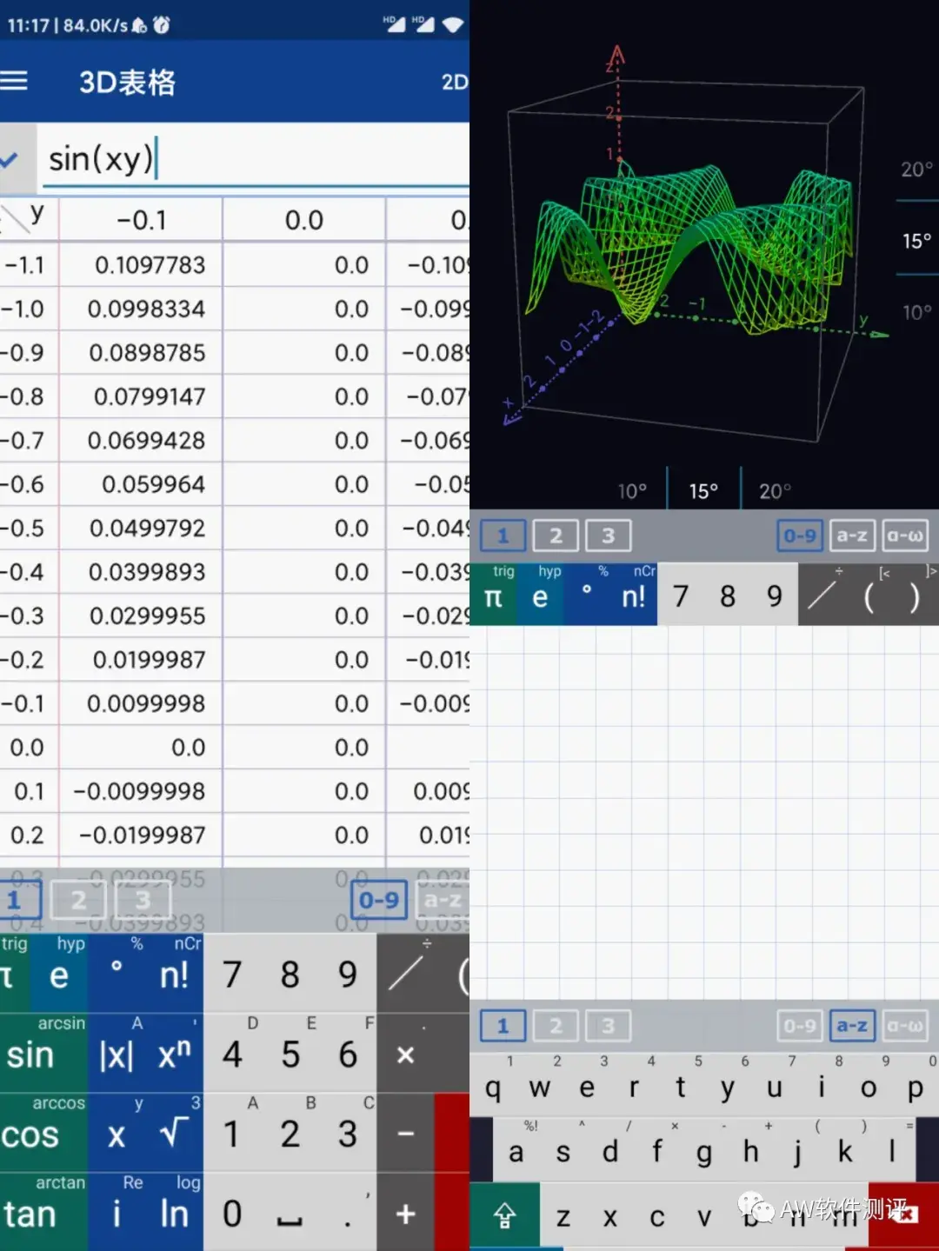Screen dimensions: 939x1251
Task: Insert degree symbol on left keypad
Action: pos(116,974)
